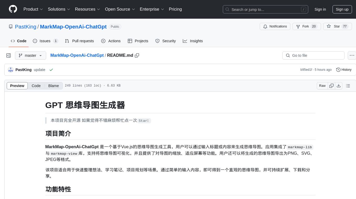Turn on repository Notifications
The image size is (356, 199).
[275, 27]
